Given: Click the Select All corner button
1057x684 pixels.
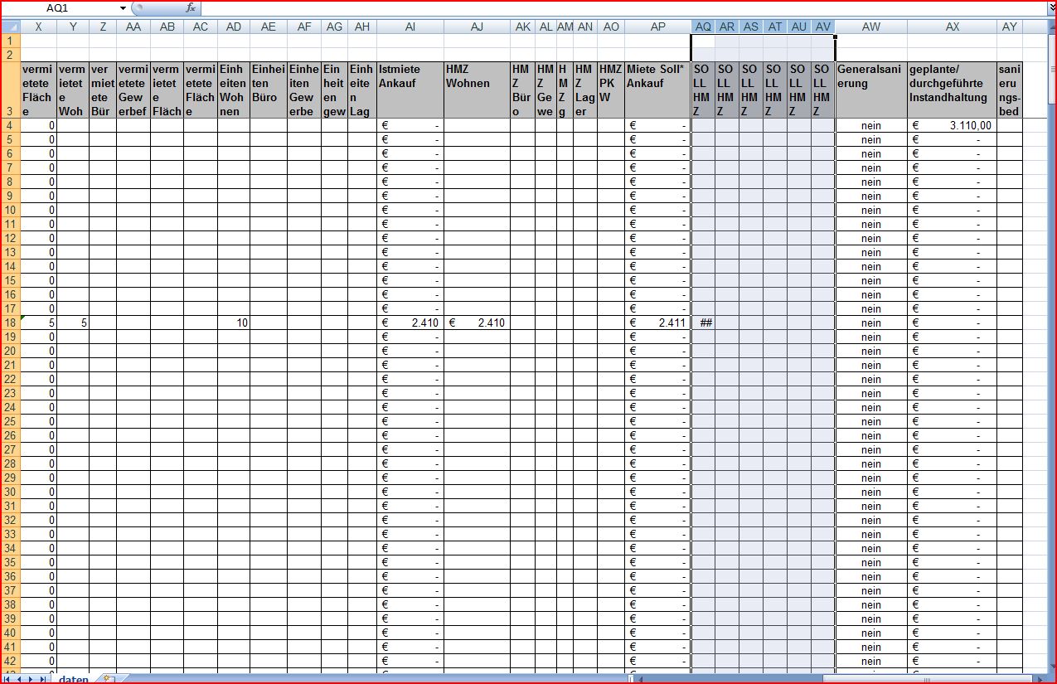Looking at the screenshot, I should coord(10,27).
